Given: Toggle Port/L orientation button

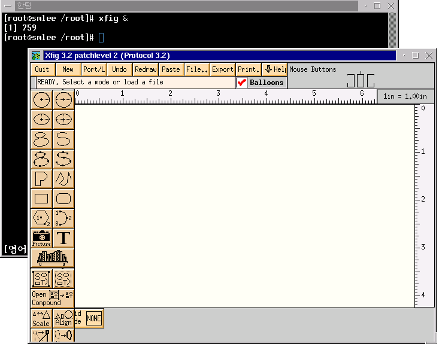Looking at the screenshot, I should [94, 69].
